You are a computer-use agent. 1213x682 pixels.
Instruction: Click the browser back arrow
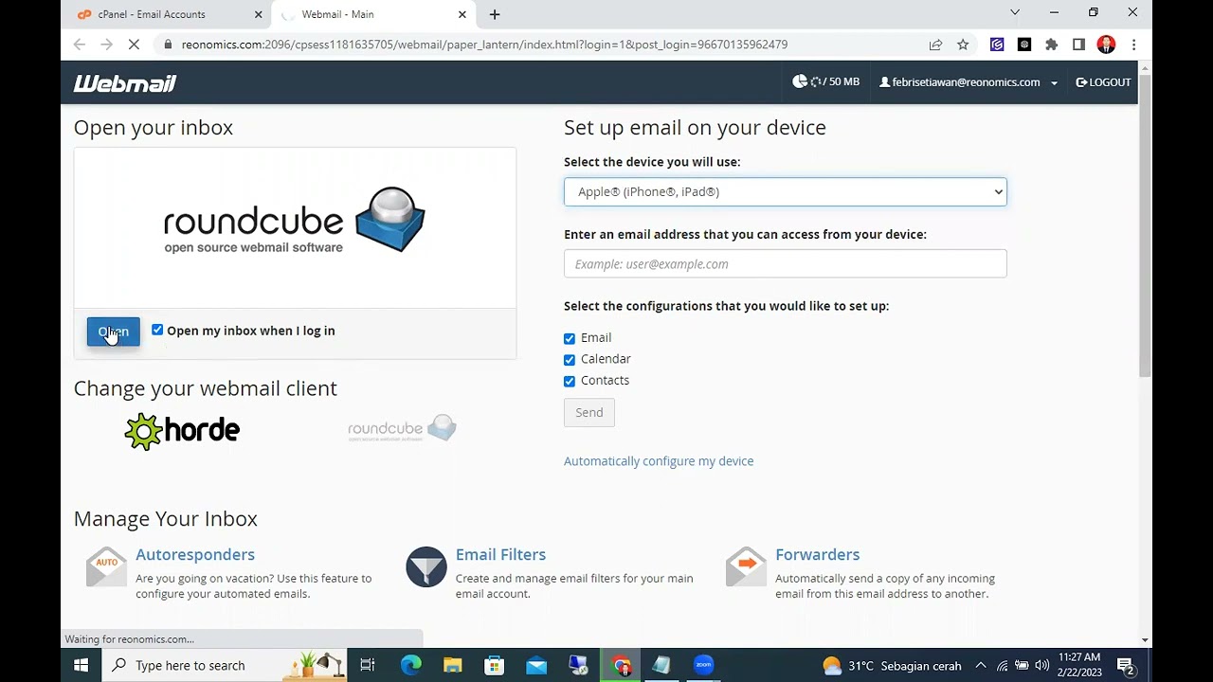pyautogui.click(x=80, y=45)
